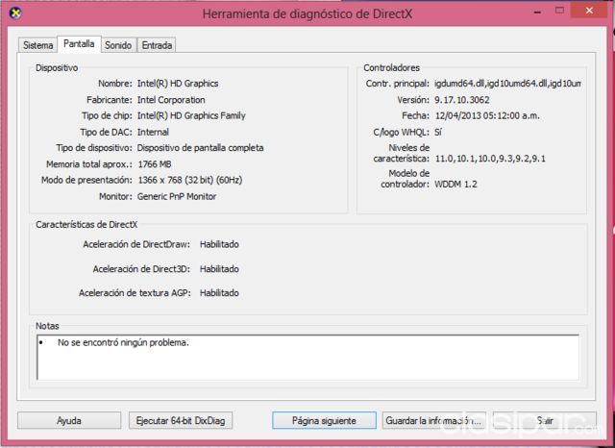Click the "Memoria total aprox.:" label

coord(89,164)
